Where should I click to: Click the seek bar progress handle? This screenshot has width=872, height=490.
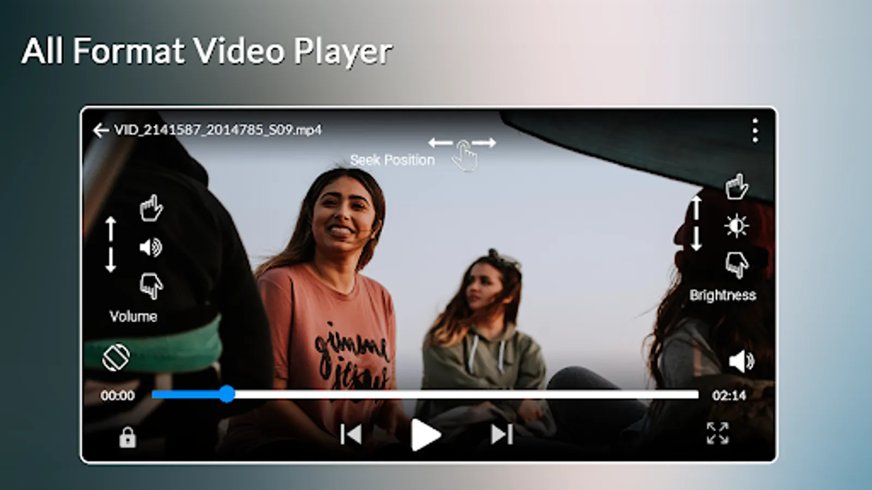(x=228, y=394)
